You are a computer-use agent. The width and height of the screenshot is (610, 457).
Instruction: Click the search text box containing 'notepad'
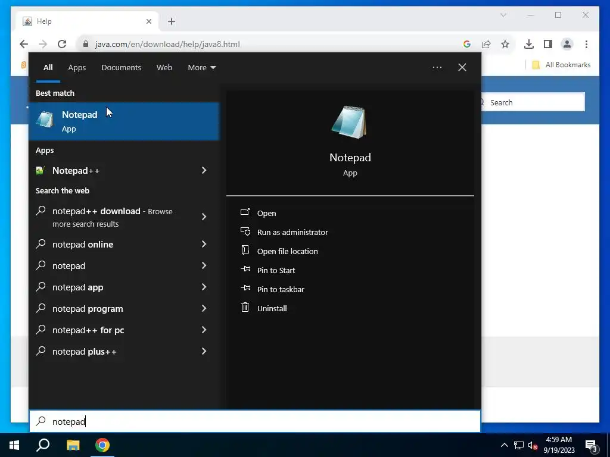[x=255, y=421]
